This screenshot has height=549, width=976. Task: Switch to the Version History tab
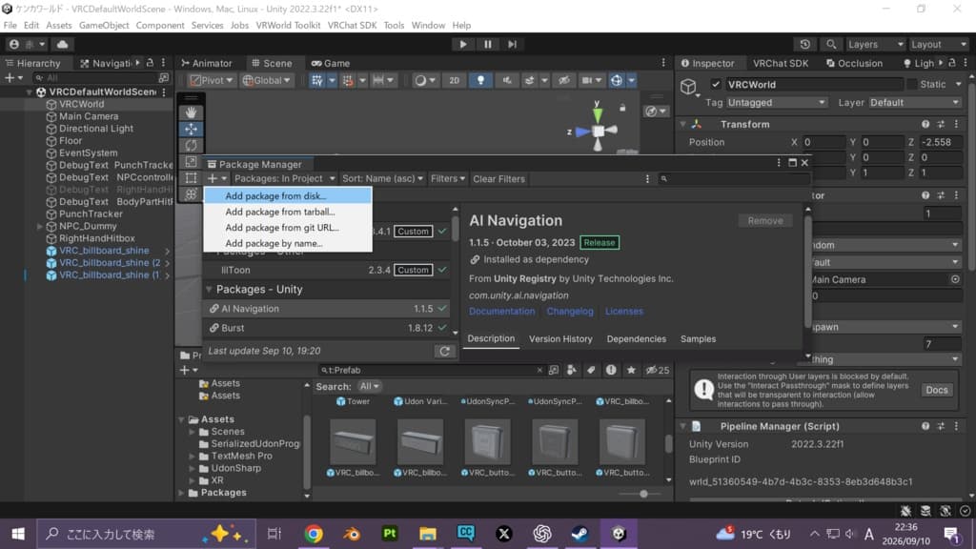[x=560, y=338]
